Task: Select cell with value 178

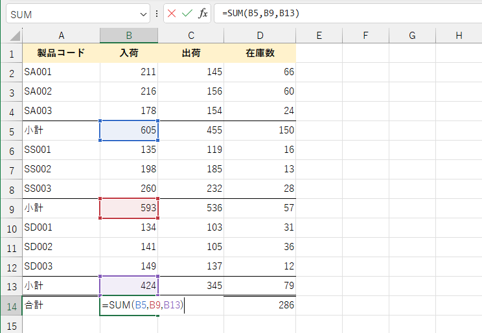Action: tap(129, 111)
